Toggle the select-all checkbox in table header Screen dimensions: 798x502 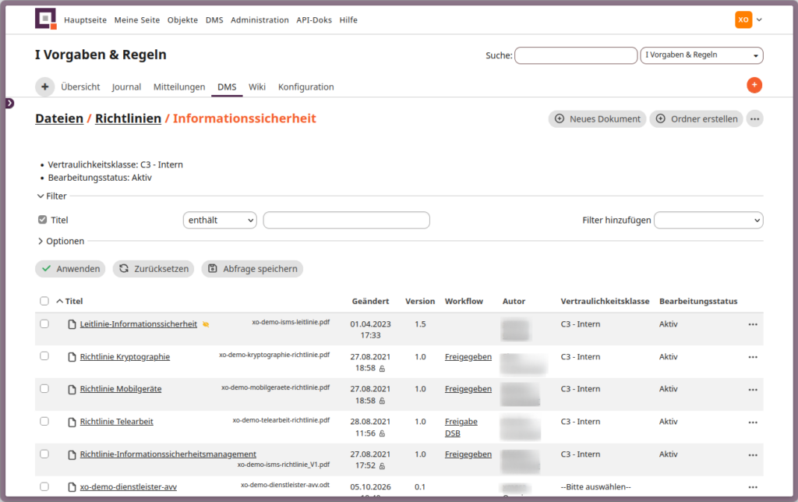(44, 301)
